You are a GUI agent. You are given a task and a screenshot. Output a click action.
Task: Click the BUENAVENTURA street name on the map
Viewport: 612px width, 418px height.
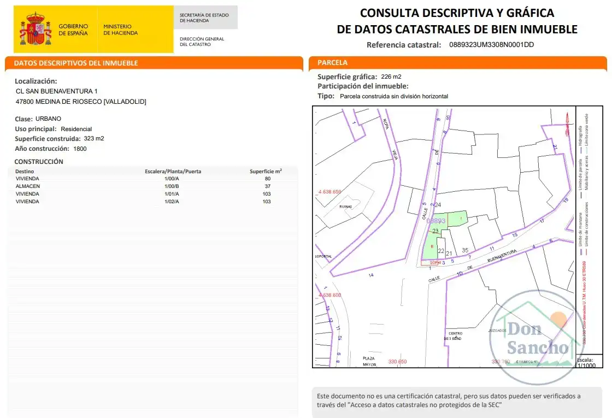502,256
